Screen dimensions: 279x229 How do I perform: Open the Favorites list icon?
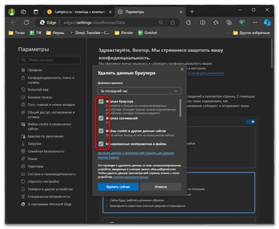216,22
